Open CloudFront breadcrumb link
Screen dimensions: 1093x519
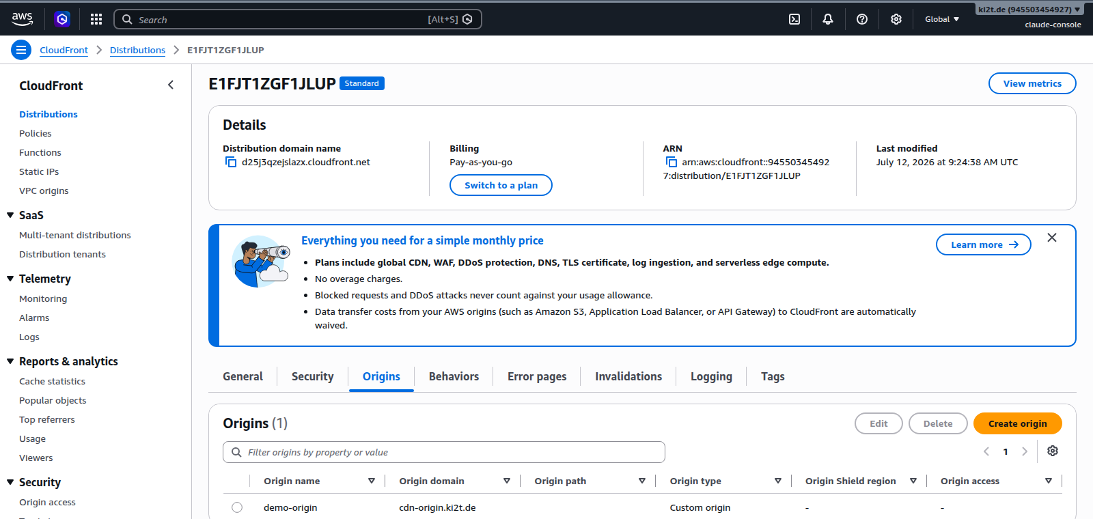64,50
